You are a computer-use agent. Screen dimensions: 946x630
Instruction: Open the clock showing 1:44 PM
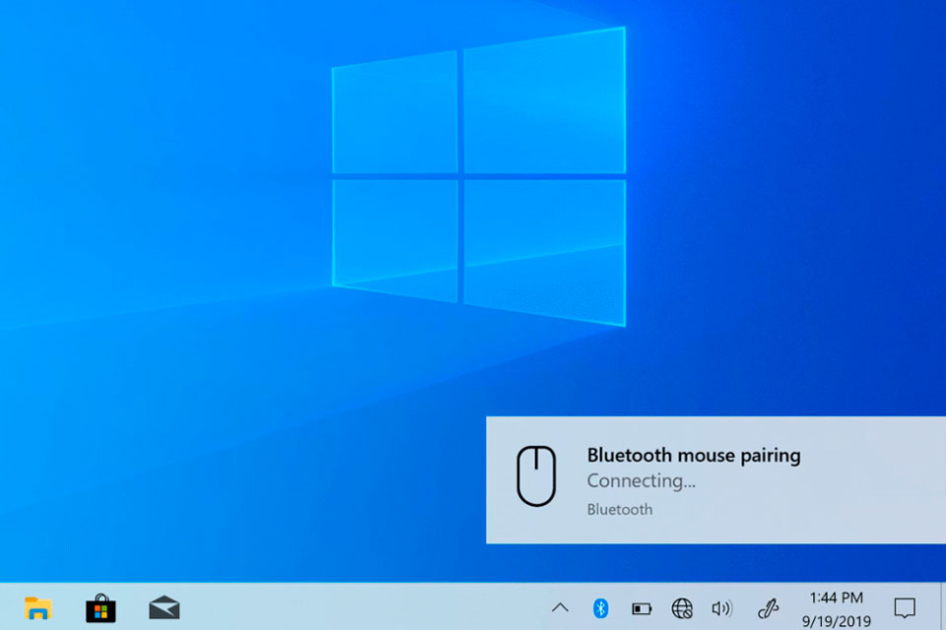pos(837,598)
